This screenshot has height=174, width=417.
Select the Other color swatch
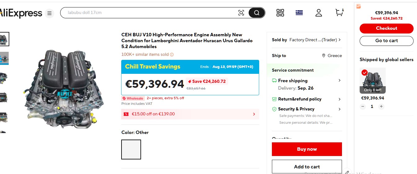[x=131, y=149]
